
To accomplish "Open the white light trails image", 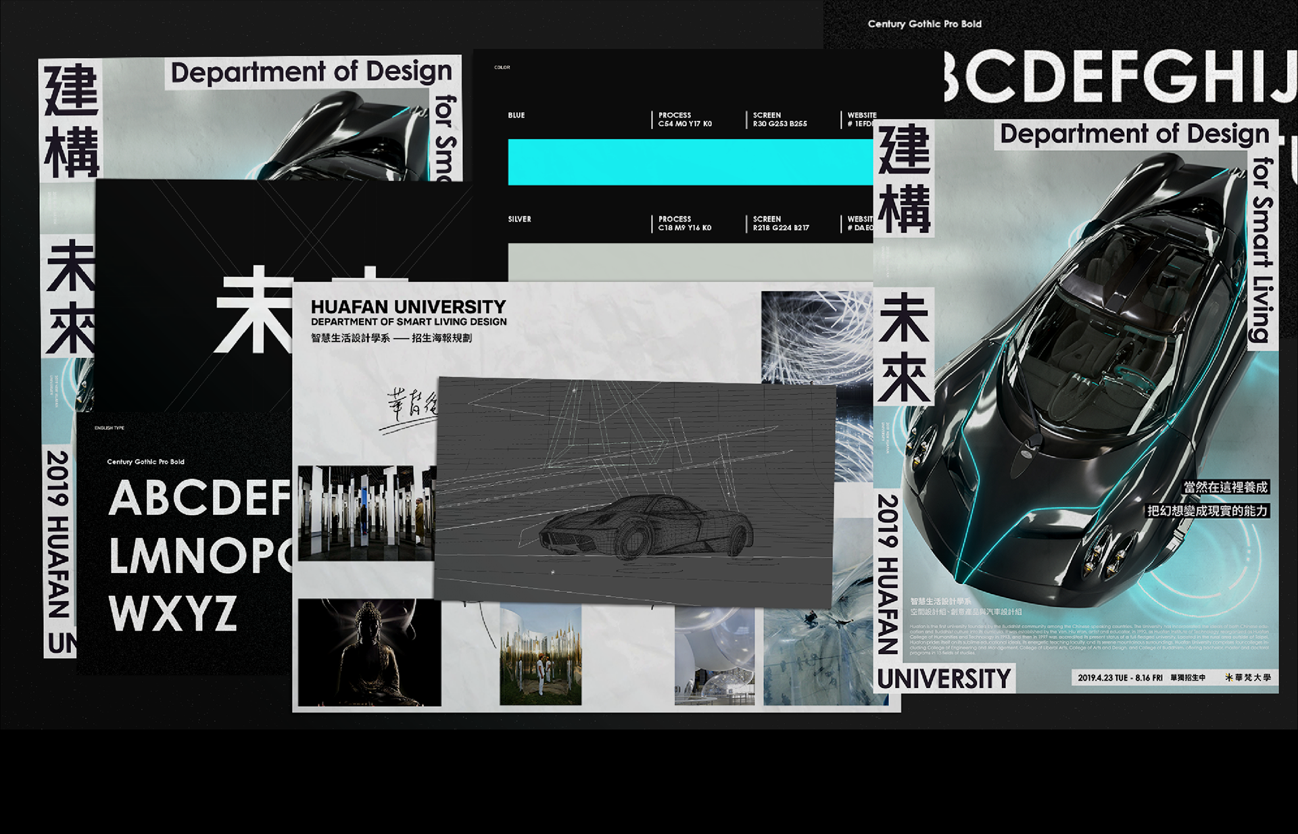I will 816,336.
